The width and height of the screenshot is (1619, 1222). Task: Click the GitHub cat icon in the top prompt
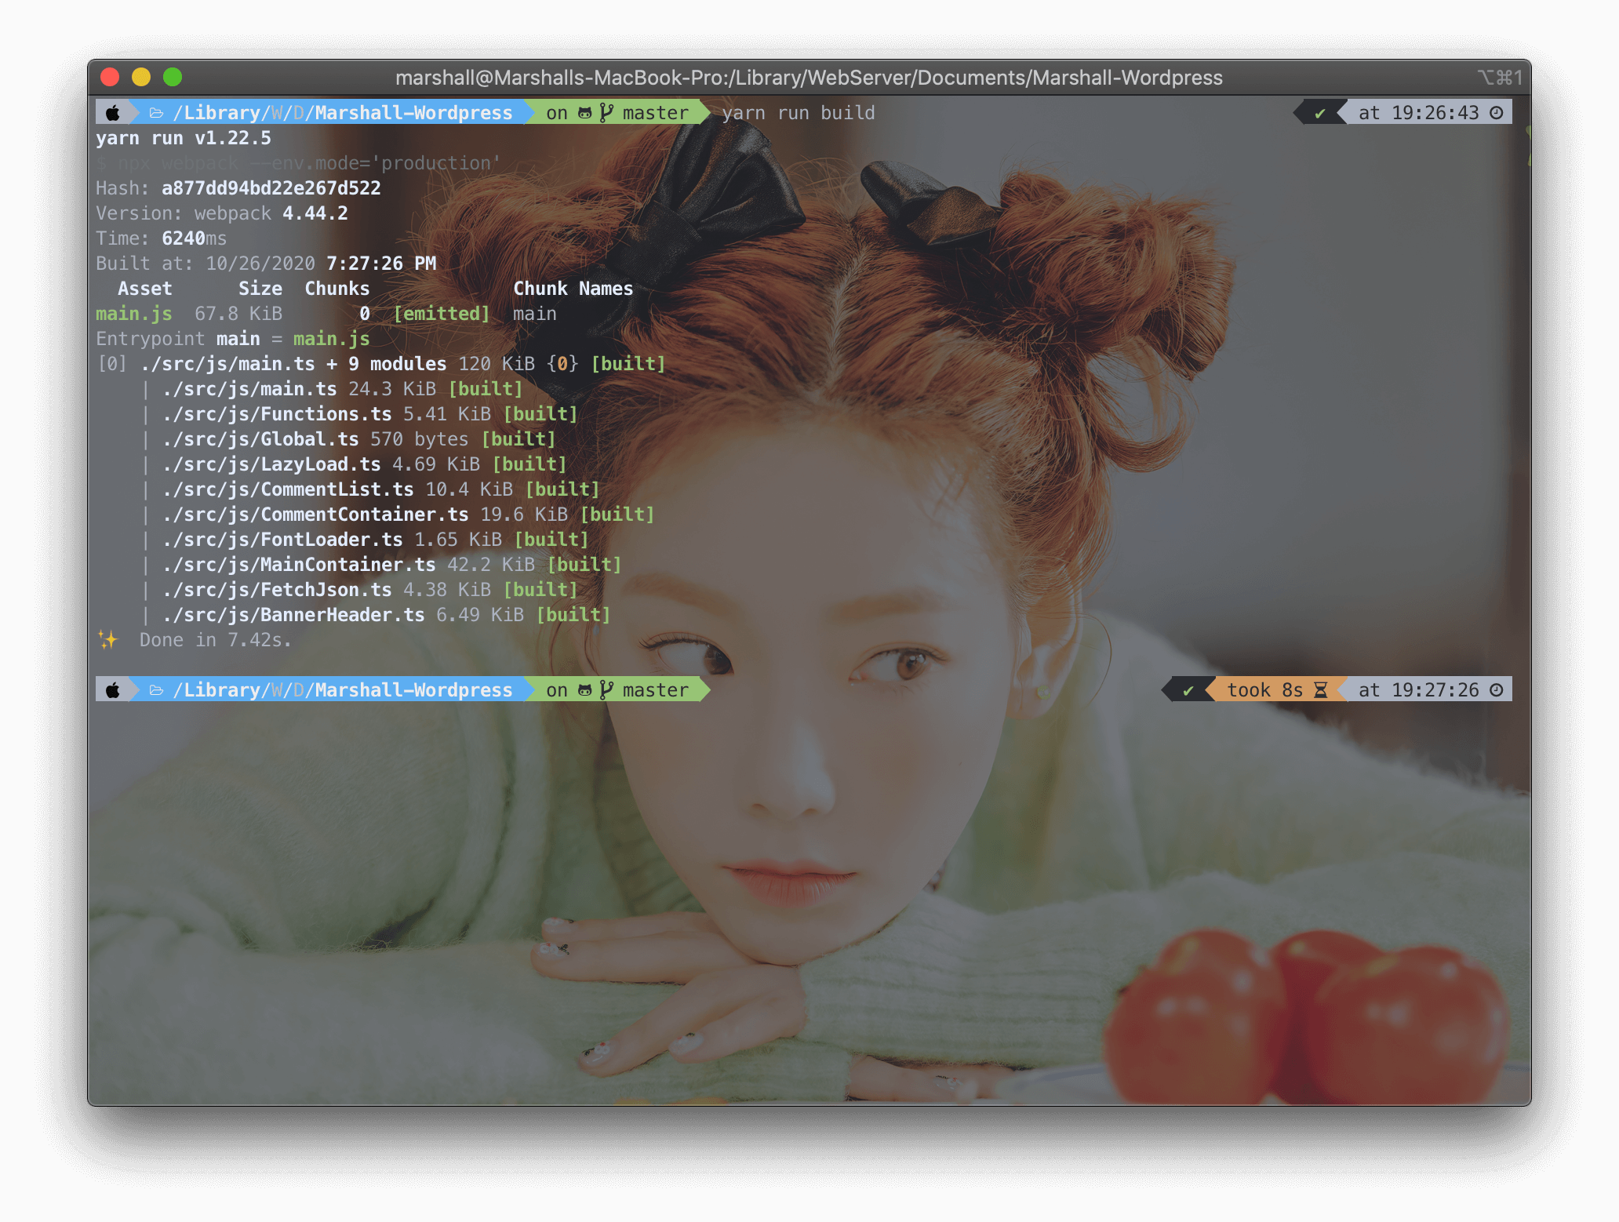[x=585, y=113]
